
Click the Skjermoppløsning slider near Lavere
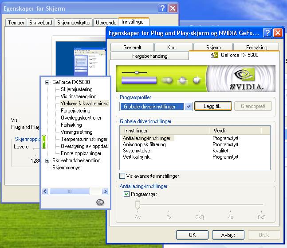pyautogui.click(x=36, y=148)
